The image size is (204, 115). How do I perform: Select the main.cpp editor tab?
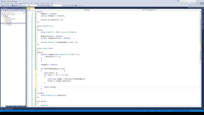click(29, 8)
